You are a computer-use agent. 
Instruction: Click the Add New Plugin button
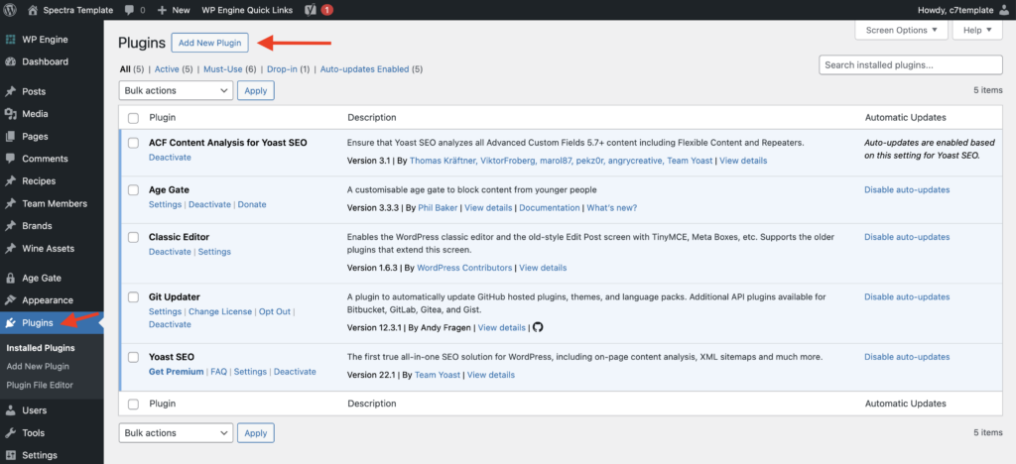tap(210, 43)
